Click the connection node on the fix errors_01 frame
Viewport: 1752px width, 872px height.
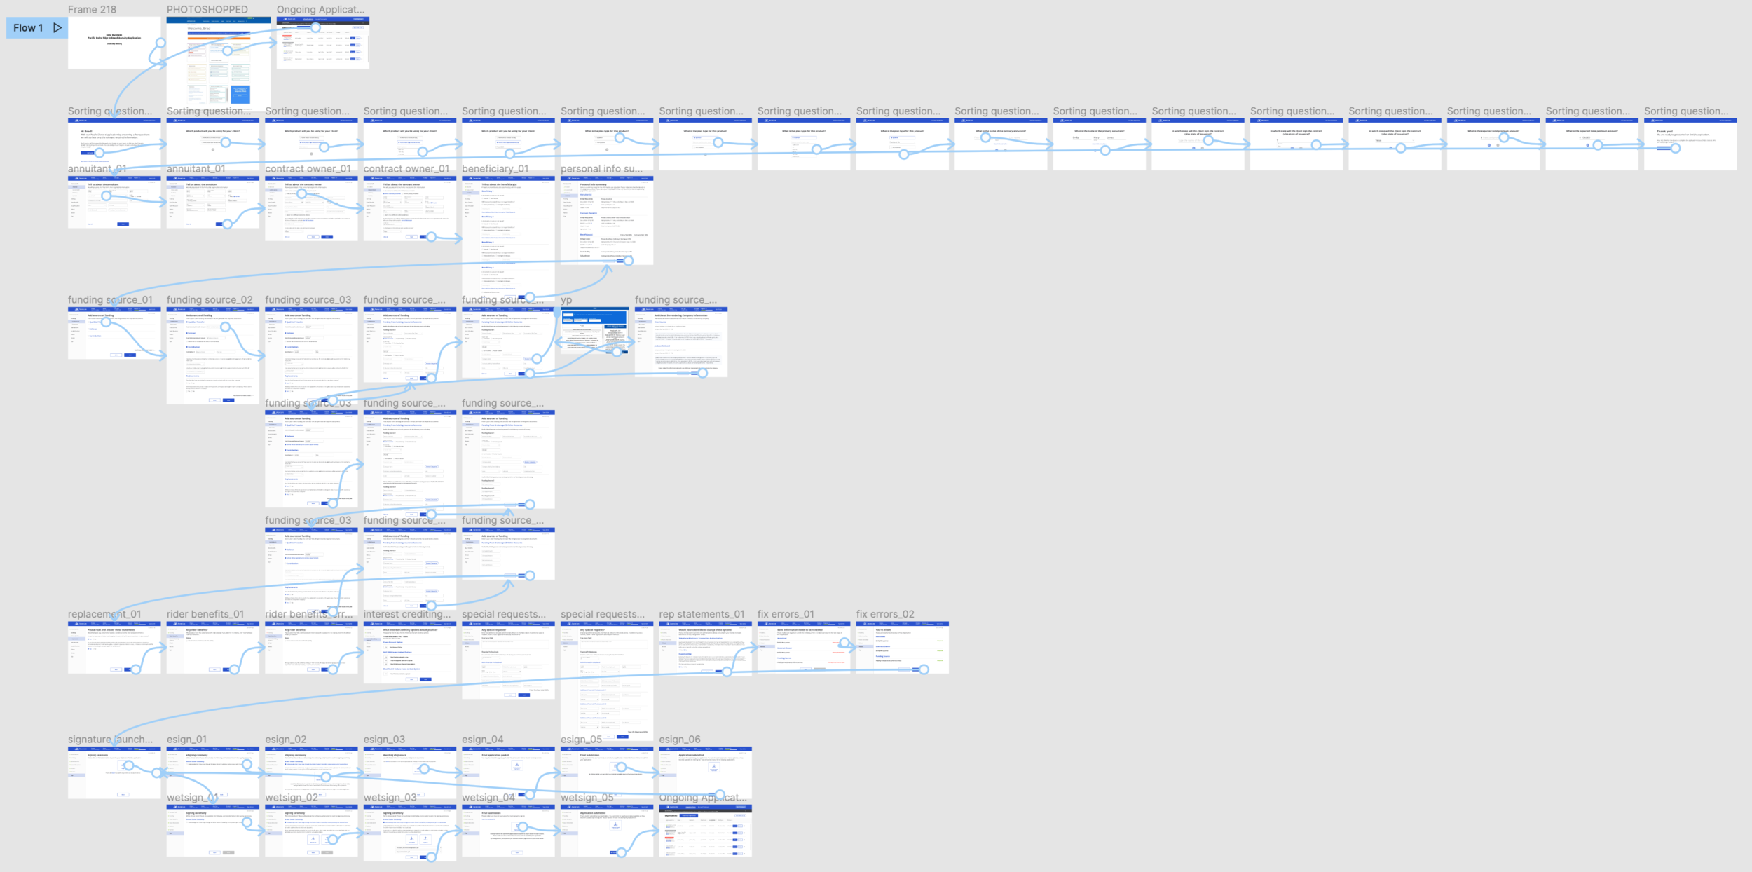(x=844, y=643)
